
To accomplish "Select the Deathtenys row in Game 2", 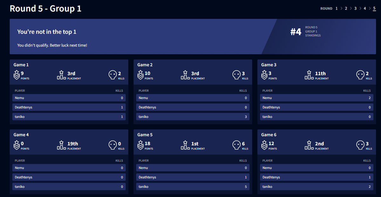I will [x=193, y=107].
